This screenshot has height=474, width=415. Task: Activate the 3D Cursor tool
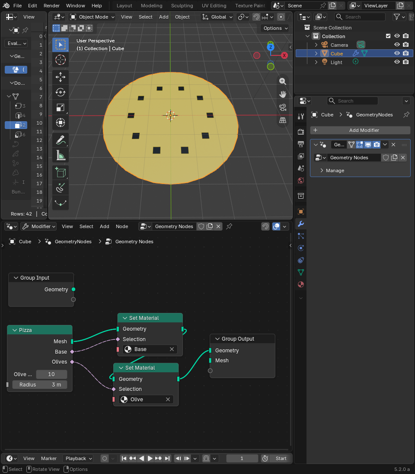(x=61, y=60)
